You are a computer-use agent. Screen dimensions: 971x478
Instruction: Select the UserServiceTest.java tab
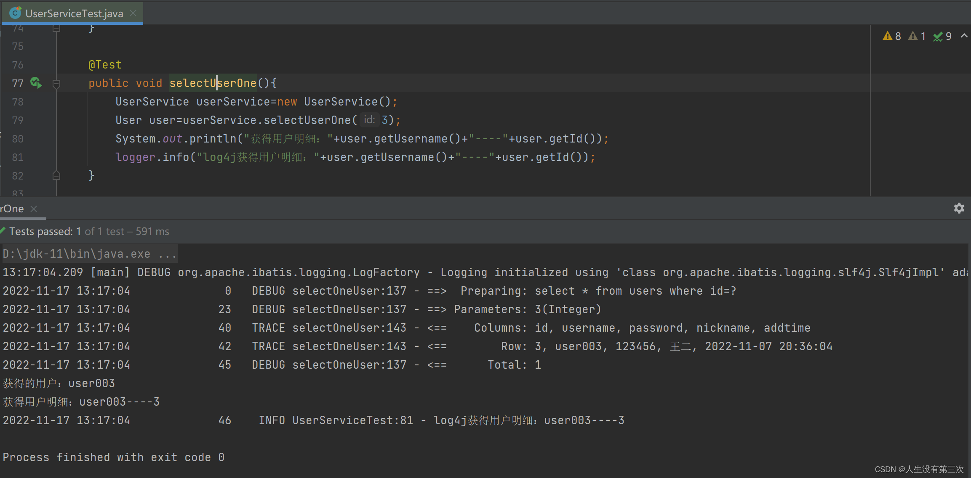(x=74, y=13)
